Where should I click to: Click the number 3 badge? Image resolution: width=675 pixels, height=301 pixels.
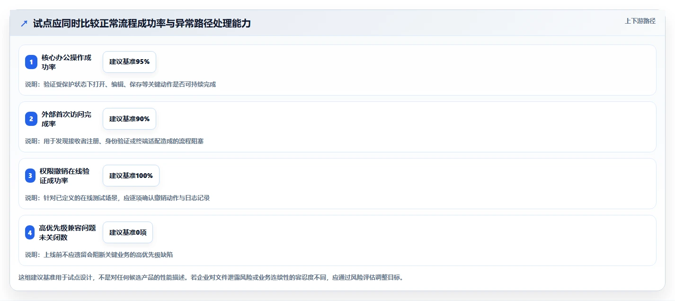(x=30, y=176)
